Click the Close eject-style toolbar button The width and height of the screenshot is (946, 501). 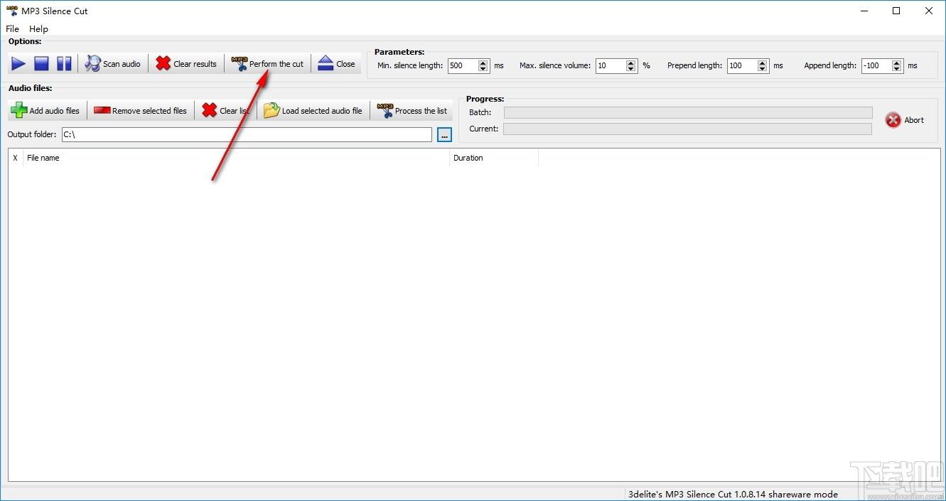click(337, 64)
